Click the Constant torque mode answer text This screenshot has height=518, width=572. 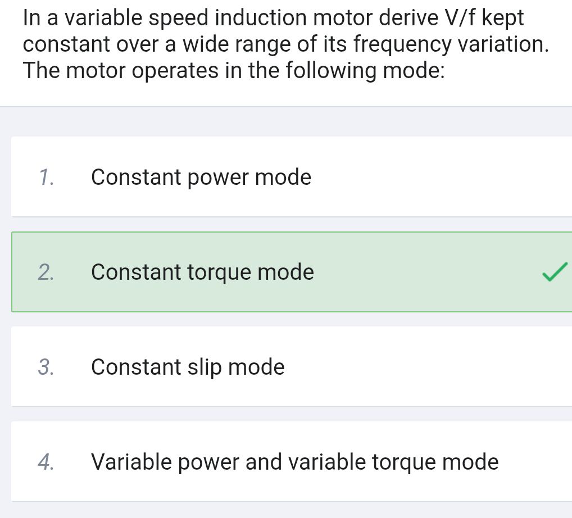[x=202, y=272]
